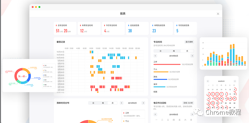
Task: Click the 8:00 time label in 番茄记录
Action: coord(91,48)
